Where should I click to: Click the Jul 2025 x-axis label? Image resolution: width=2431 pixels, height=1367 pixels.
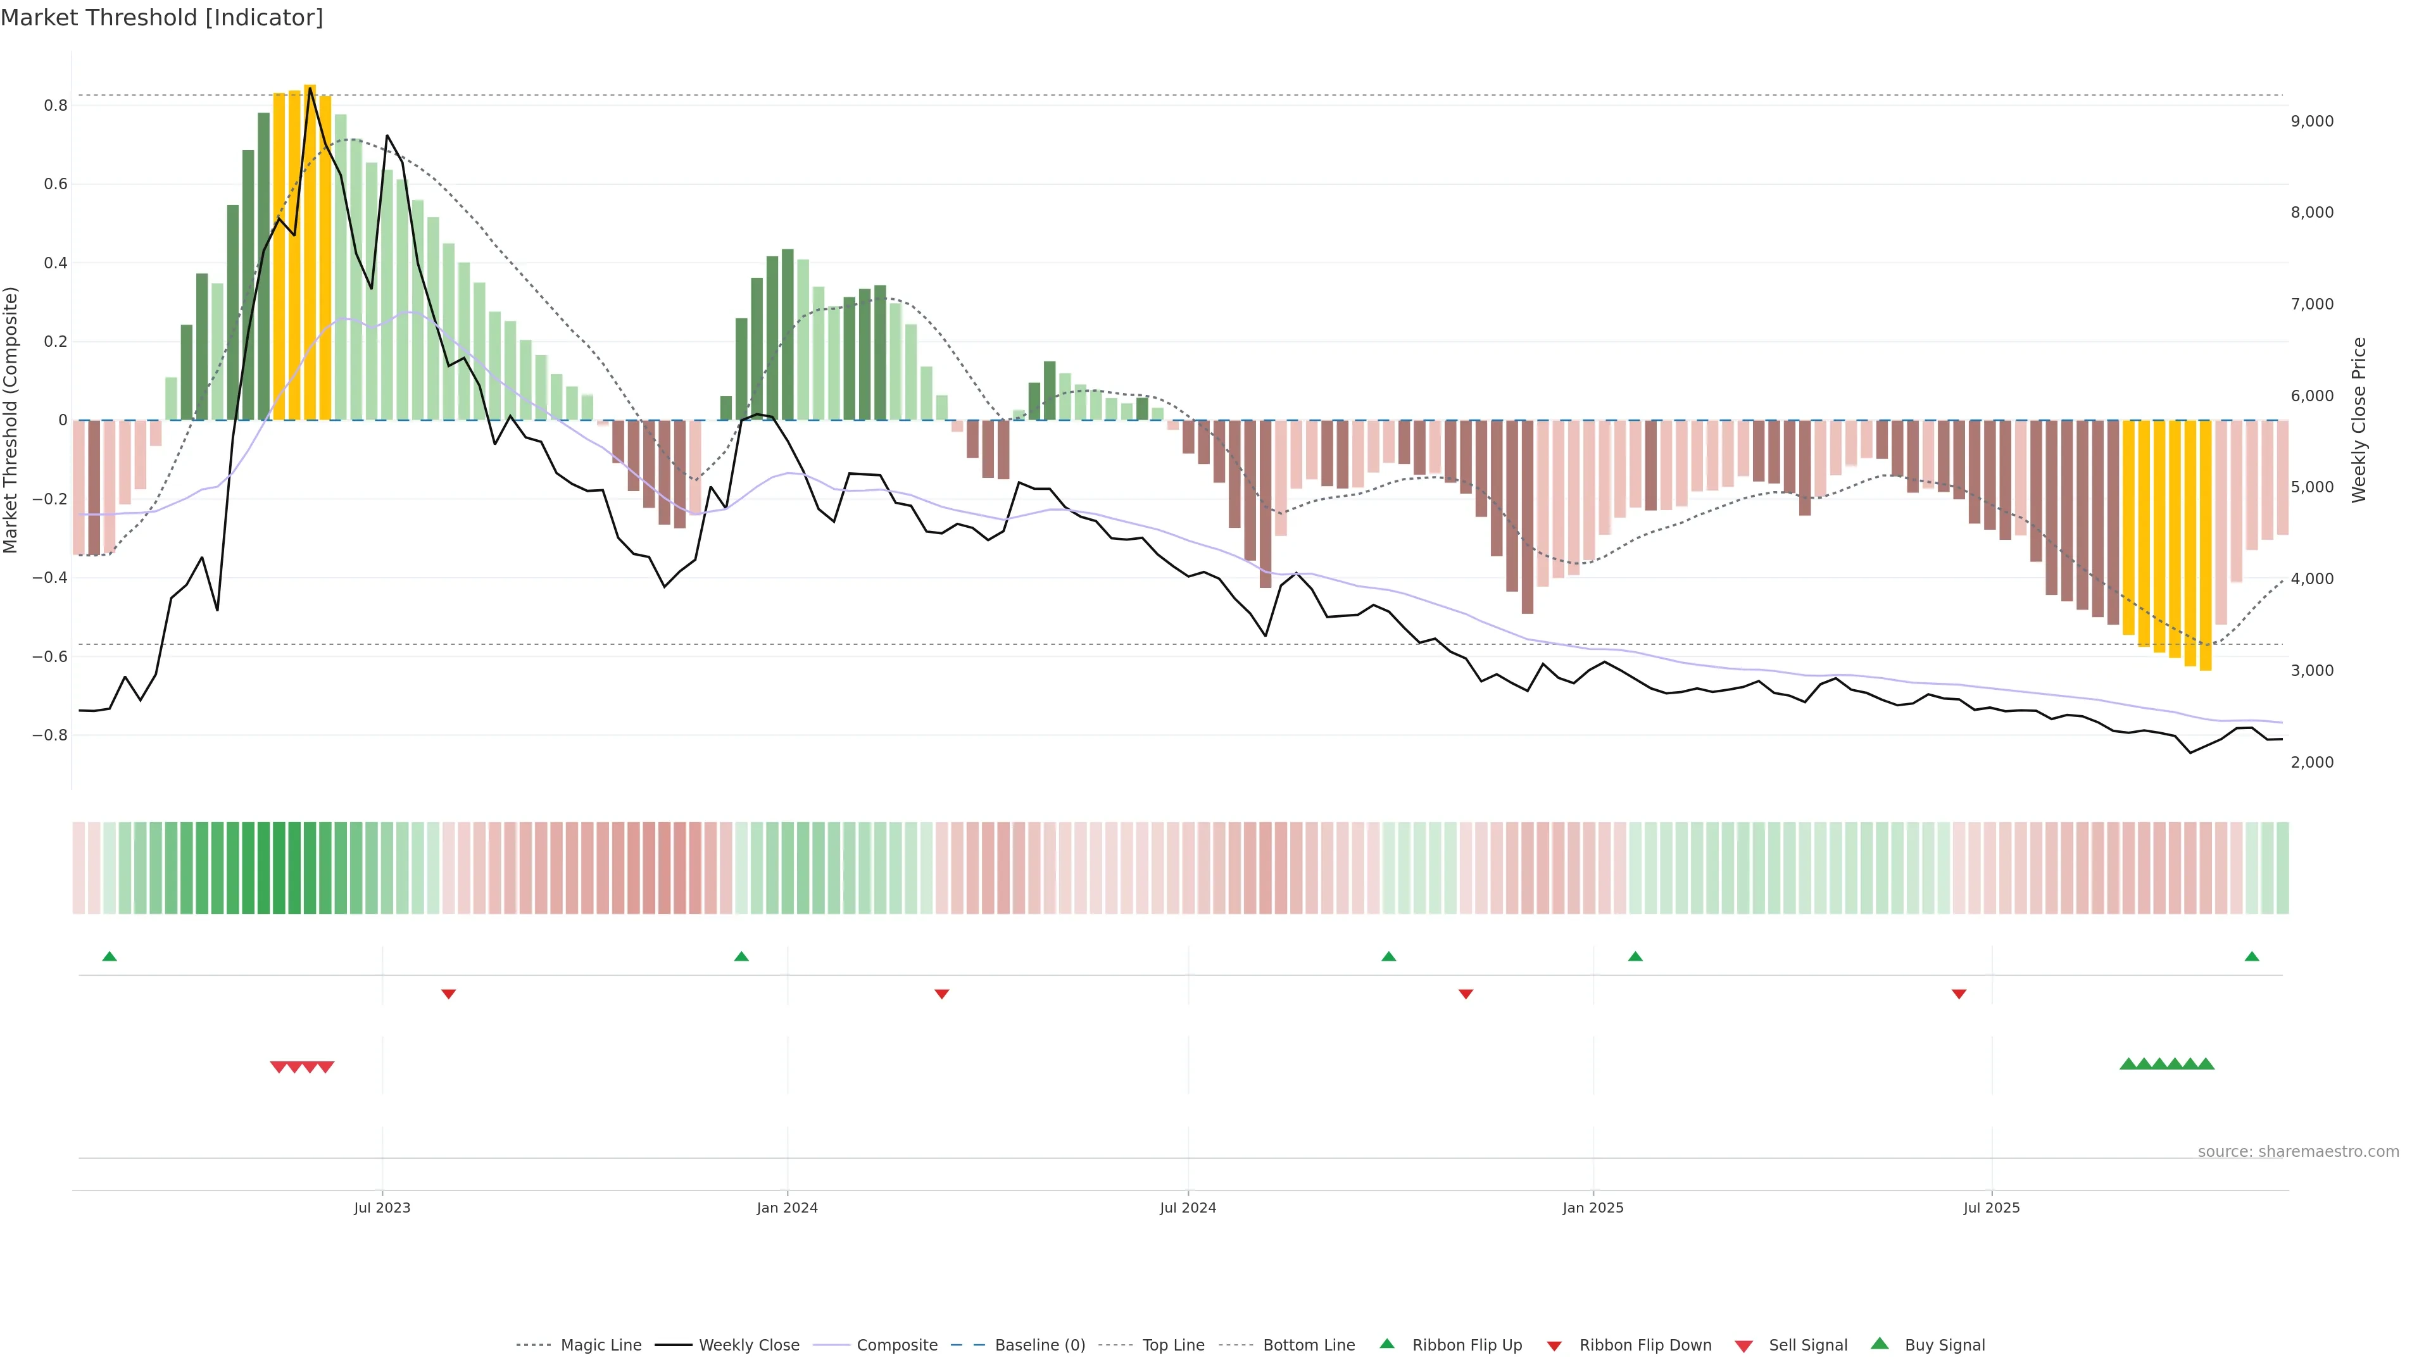pyautogui.click(x=1991, y=1208)
